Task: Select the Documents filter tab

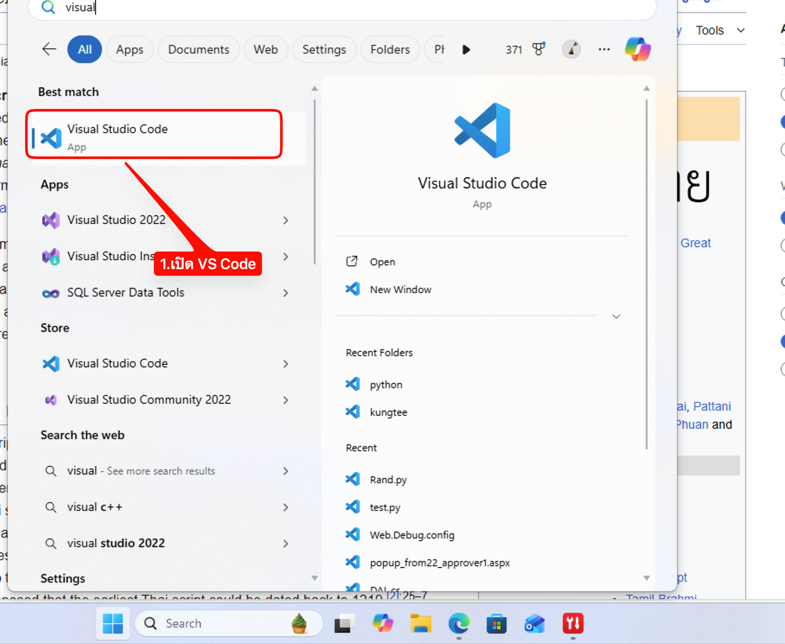Action: click(198, 49)
